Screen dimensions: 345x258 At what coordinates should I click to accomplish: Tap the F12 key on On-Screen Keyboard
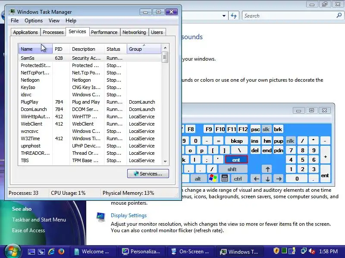point(243,129)
